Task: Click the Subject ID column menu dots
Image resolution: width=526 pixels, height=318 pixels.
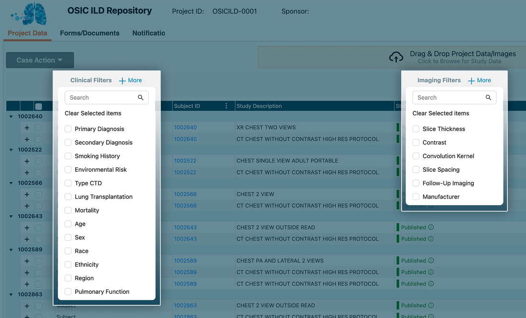Action: (x=226, y=106)
